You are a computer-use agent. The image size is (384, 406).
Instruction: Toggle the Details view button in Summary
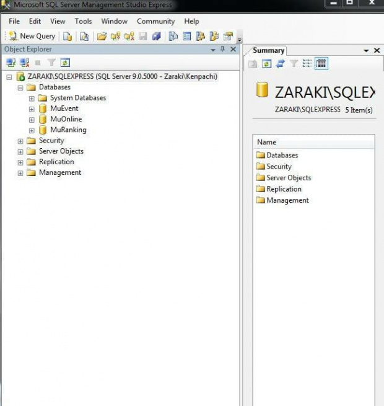click(321, 63)
